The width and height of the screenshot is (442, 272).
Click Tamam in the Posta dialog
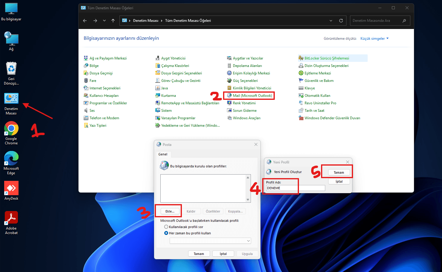[x=199, y=254]
